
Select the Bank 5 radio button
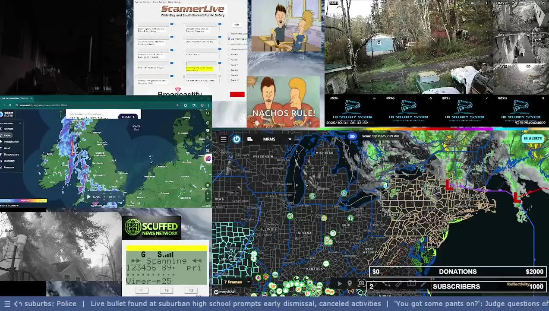[x=229, y=54]
